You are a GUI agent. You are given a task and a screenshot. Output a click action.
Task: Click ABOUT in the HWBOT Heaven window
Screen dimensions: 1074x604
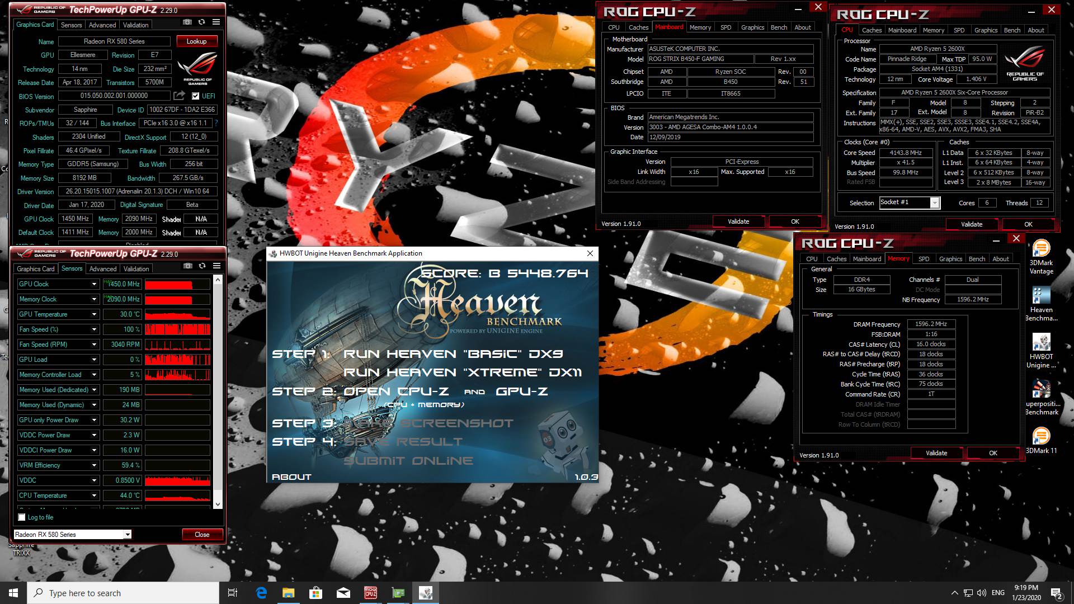(291, 477)
